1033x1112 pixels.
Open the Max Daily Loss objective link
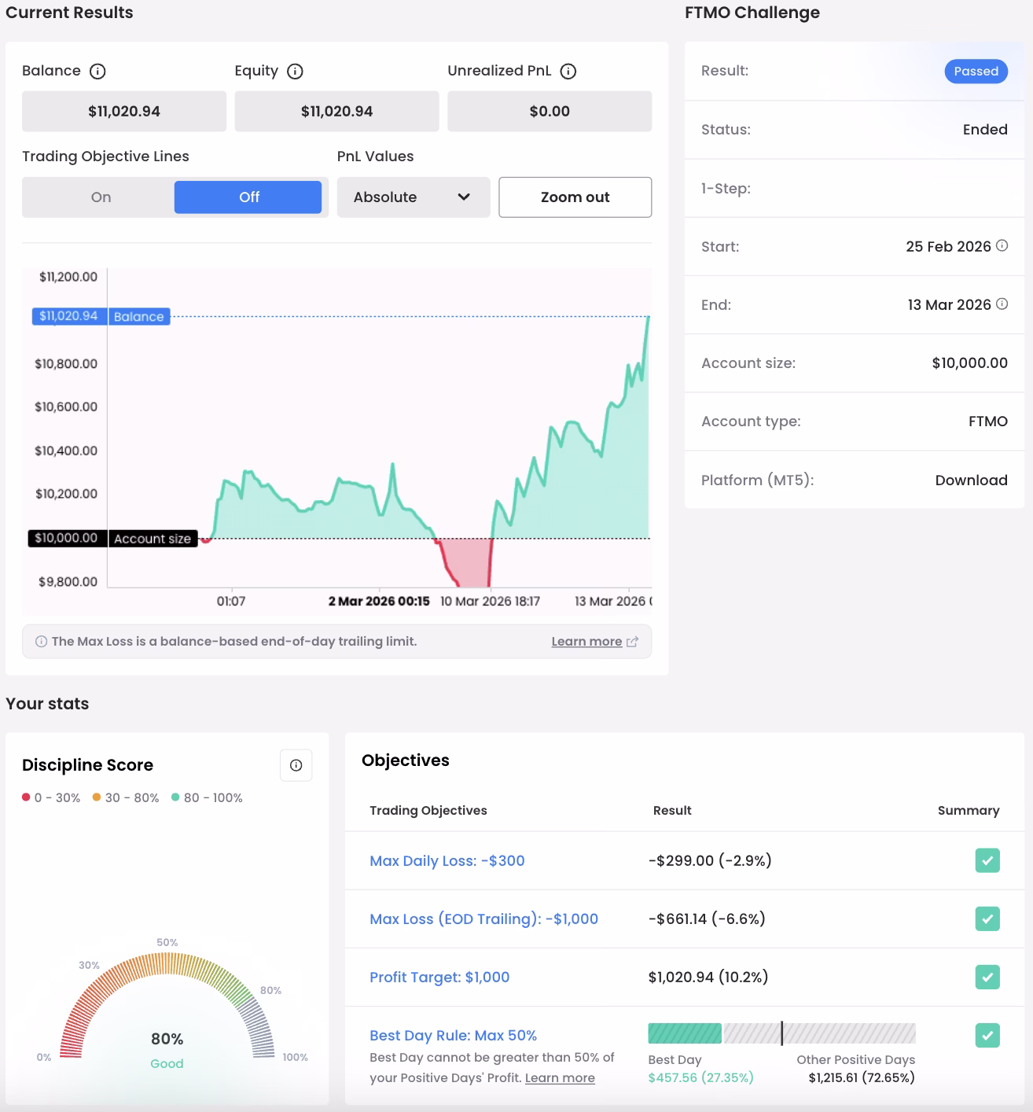click(447, 860)
